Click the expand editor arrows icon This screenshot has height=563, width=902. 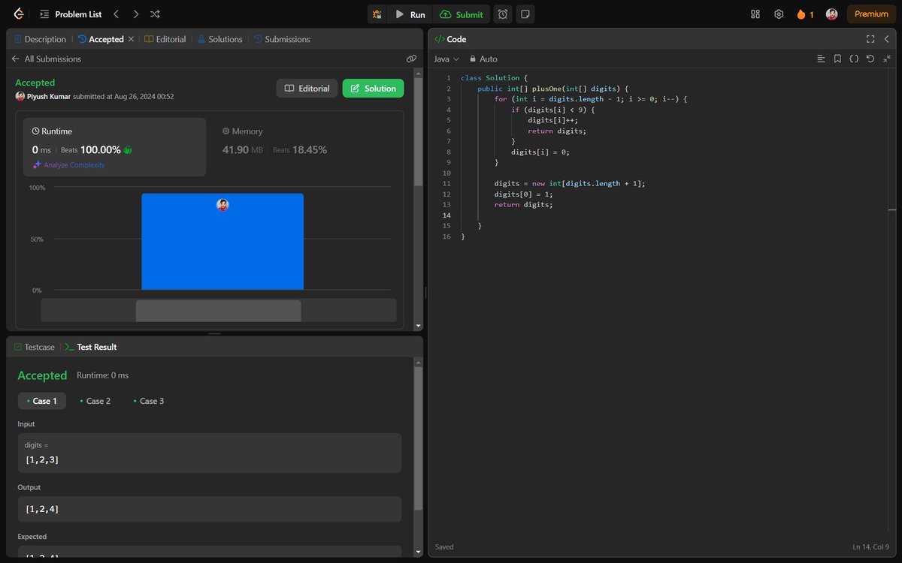tap(887, 59)
